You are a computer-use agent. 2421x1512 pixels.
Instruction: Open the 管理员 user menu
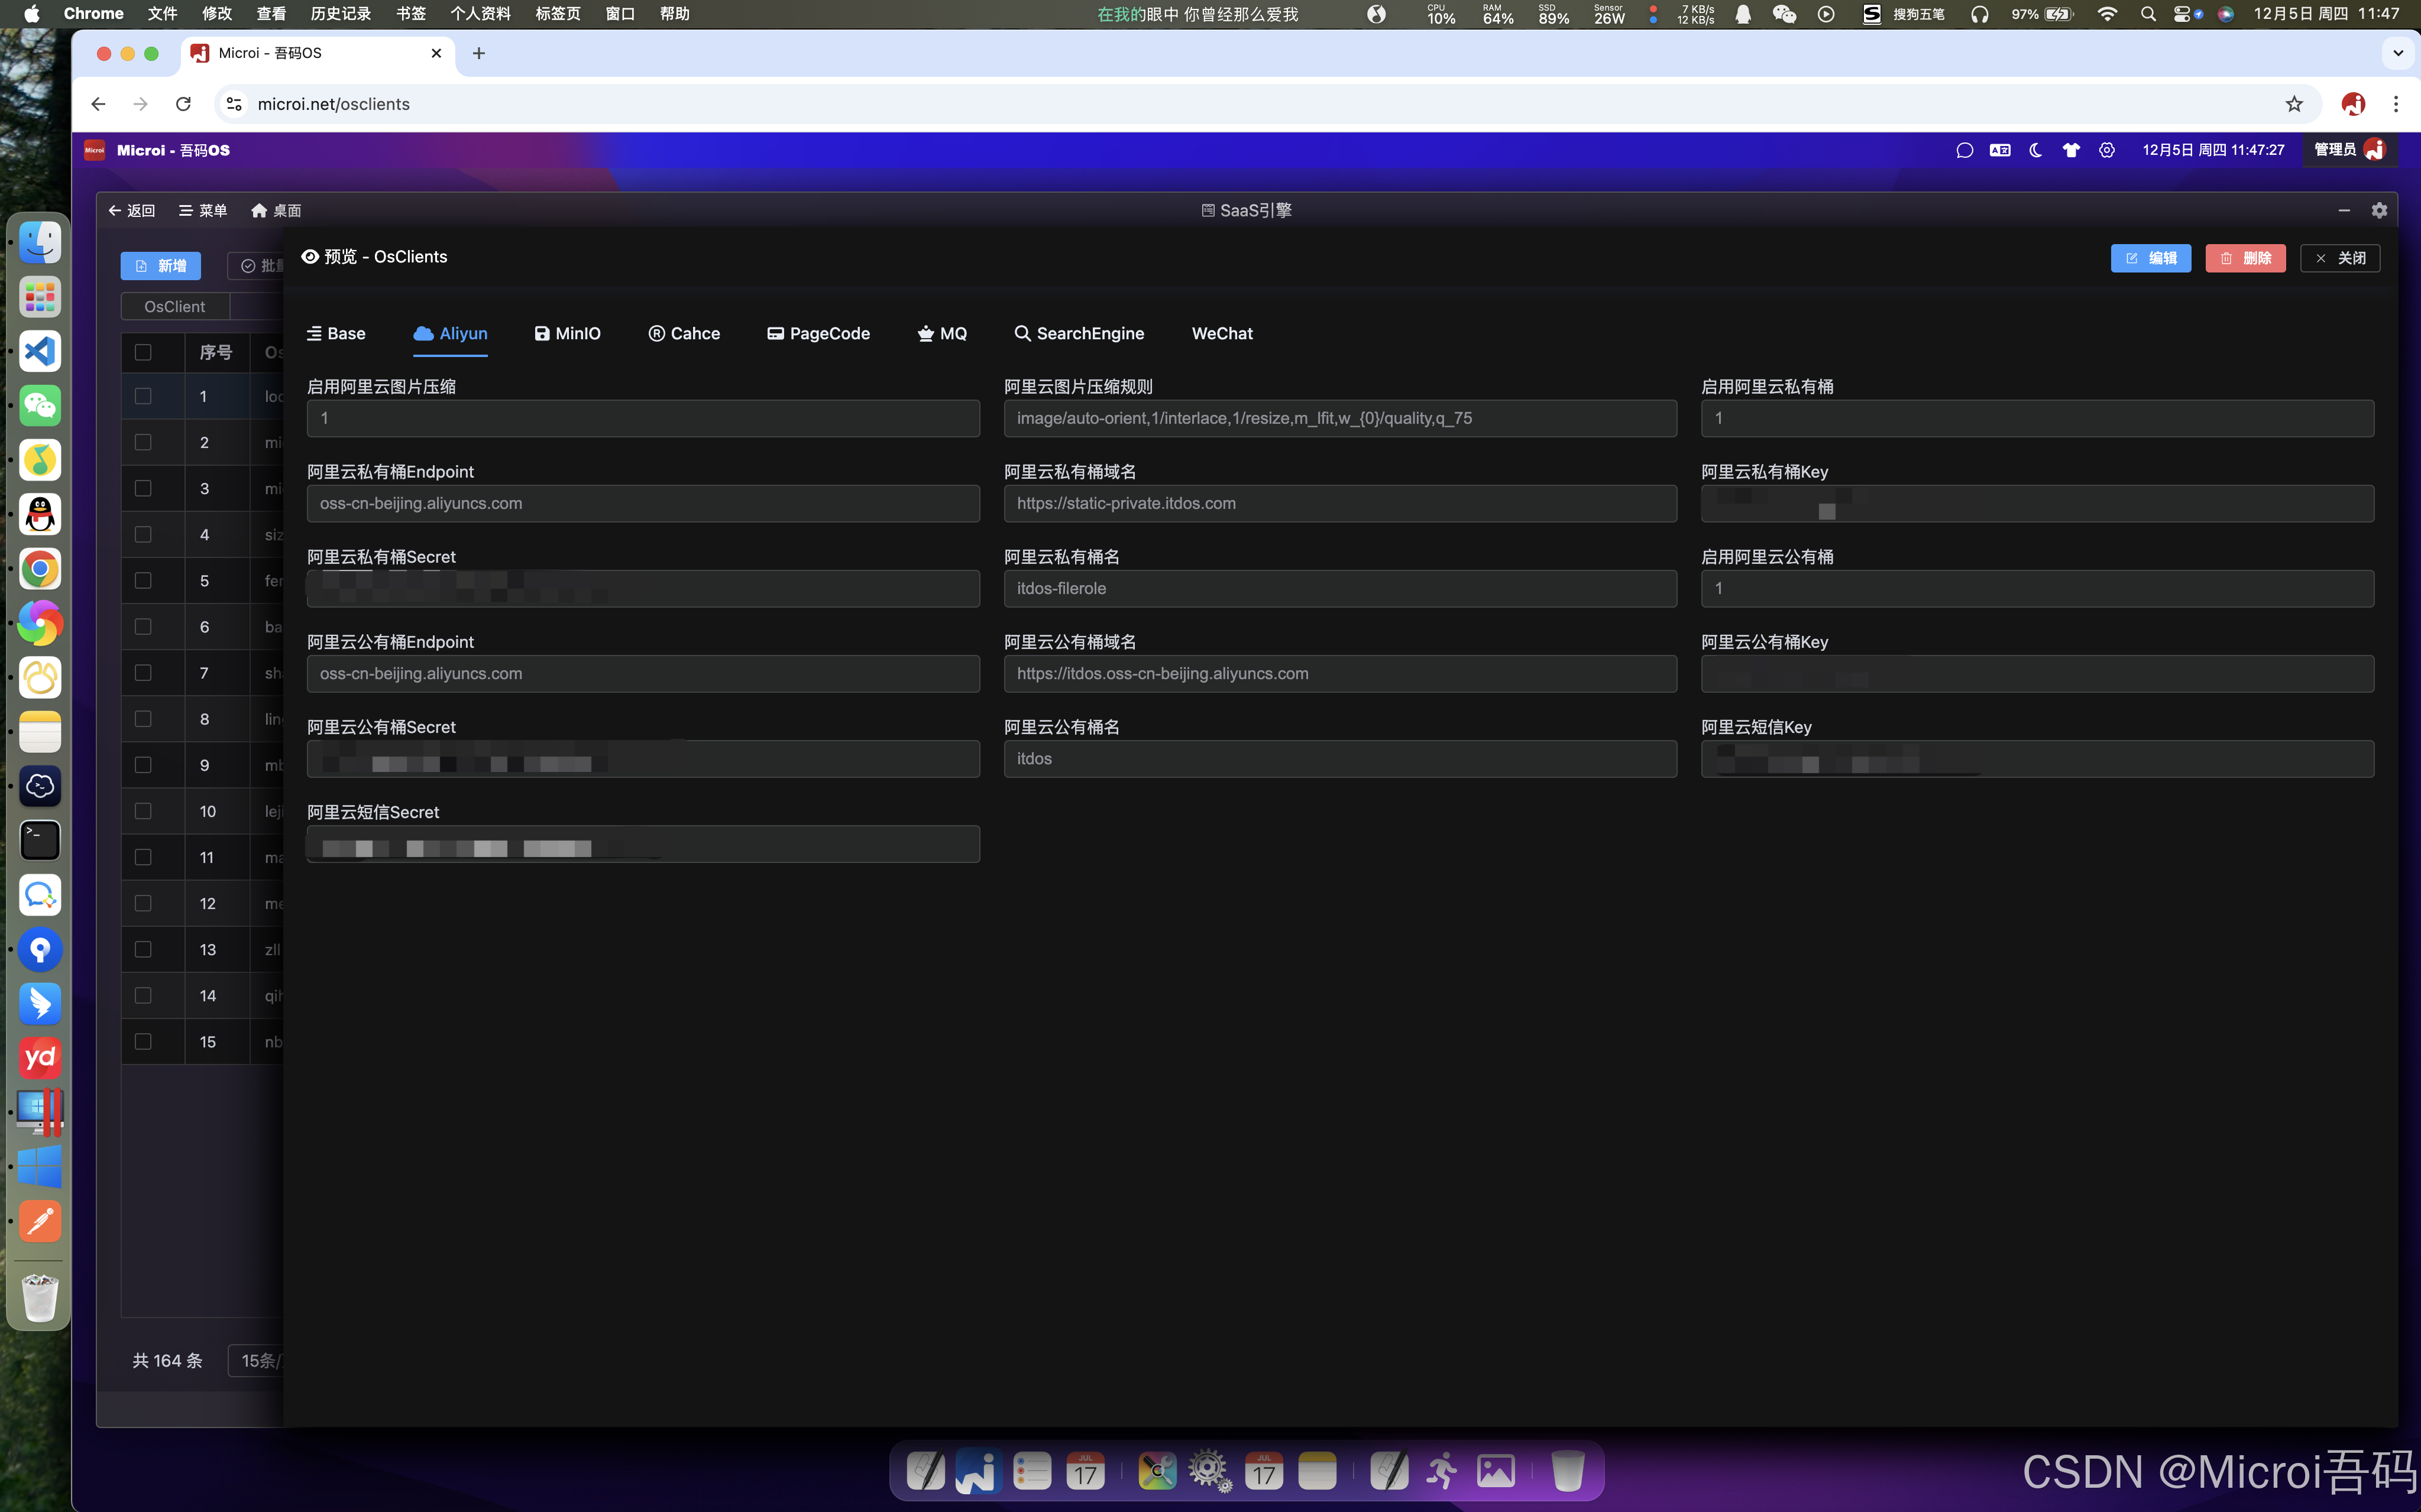tap(2349, 150)
